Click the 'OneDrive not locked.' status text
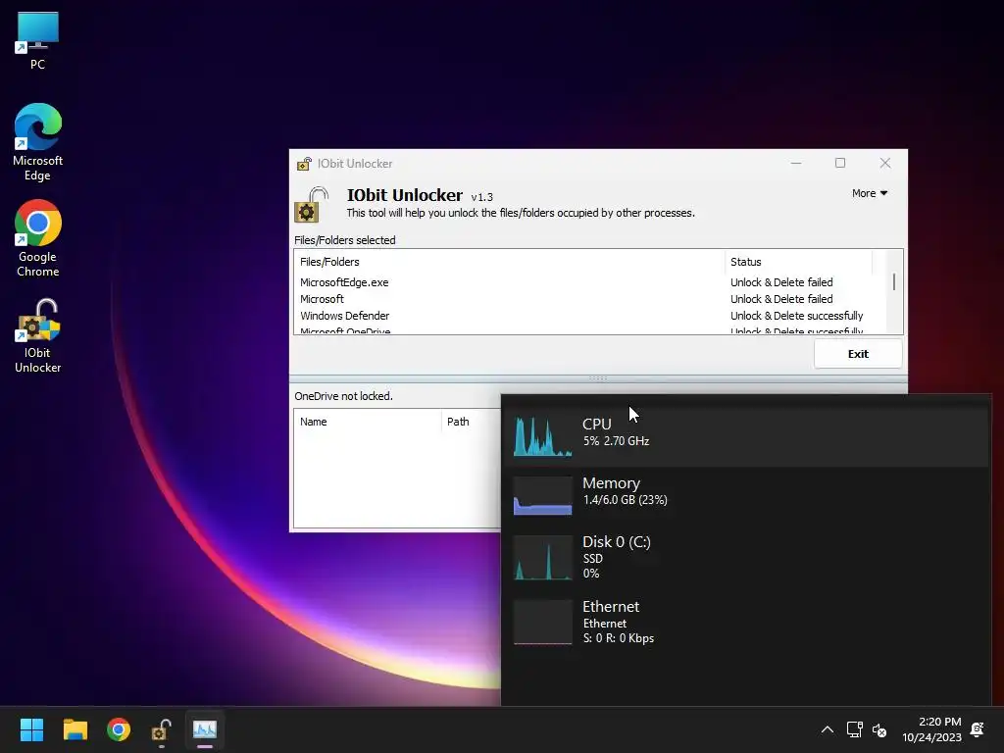The image size is (1004, 753). pos(344,396)
